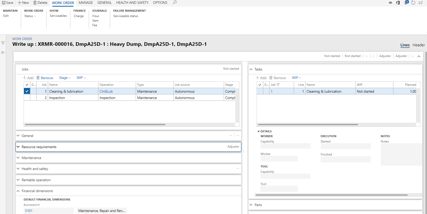Switch to the Lines view
This screenshot has width=427, height=214.
(x=405, y=45)
